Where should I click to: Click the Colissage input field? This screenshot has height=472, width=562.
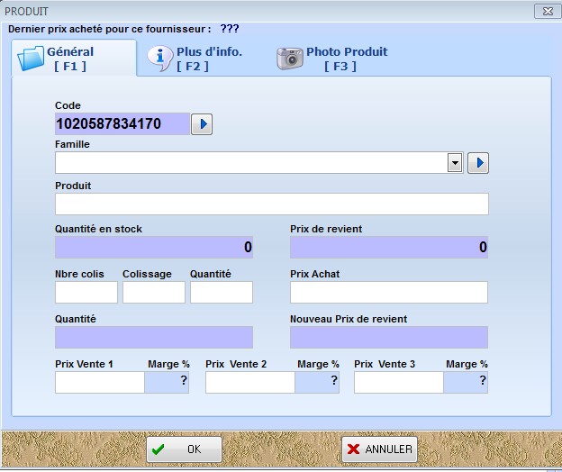point(154,292)
